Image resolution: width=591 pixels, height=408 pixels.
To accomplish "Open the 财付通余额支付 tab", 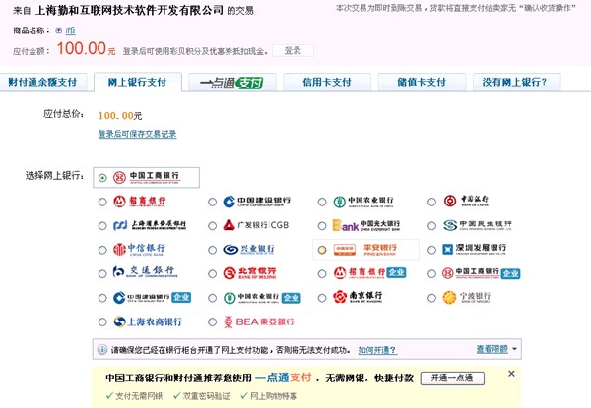I will [x=43, y=83].
